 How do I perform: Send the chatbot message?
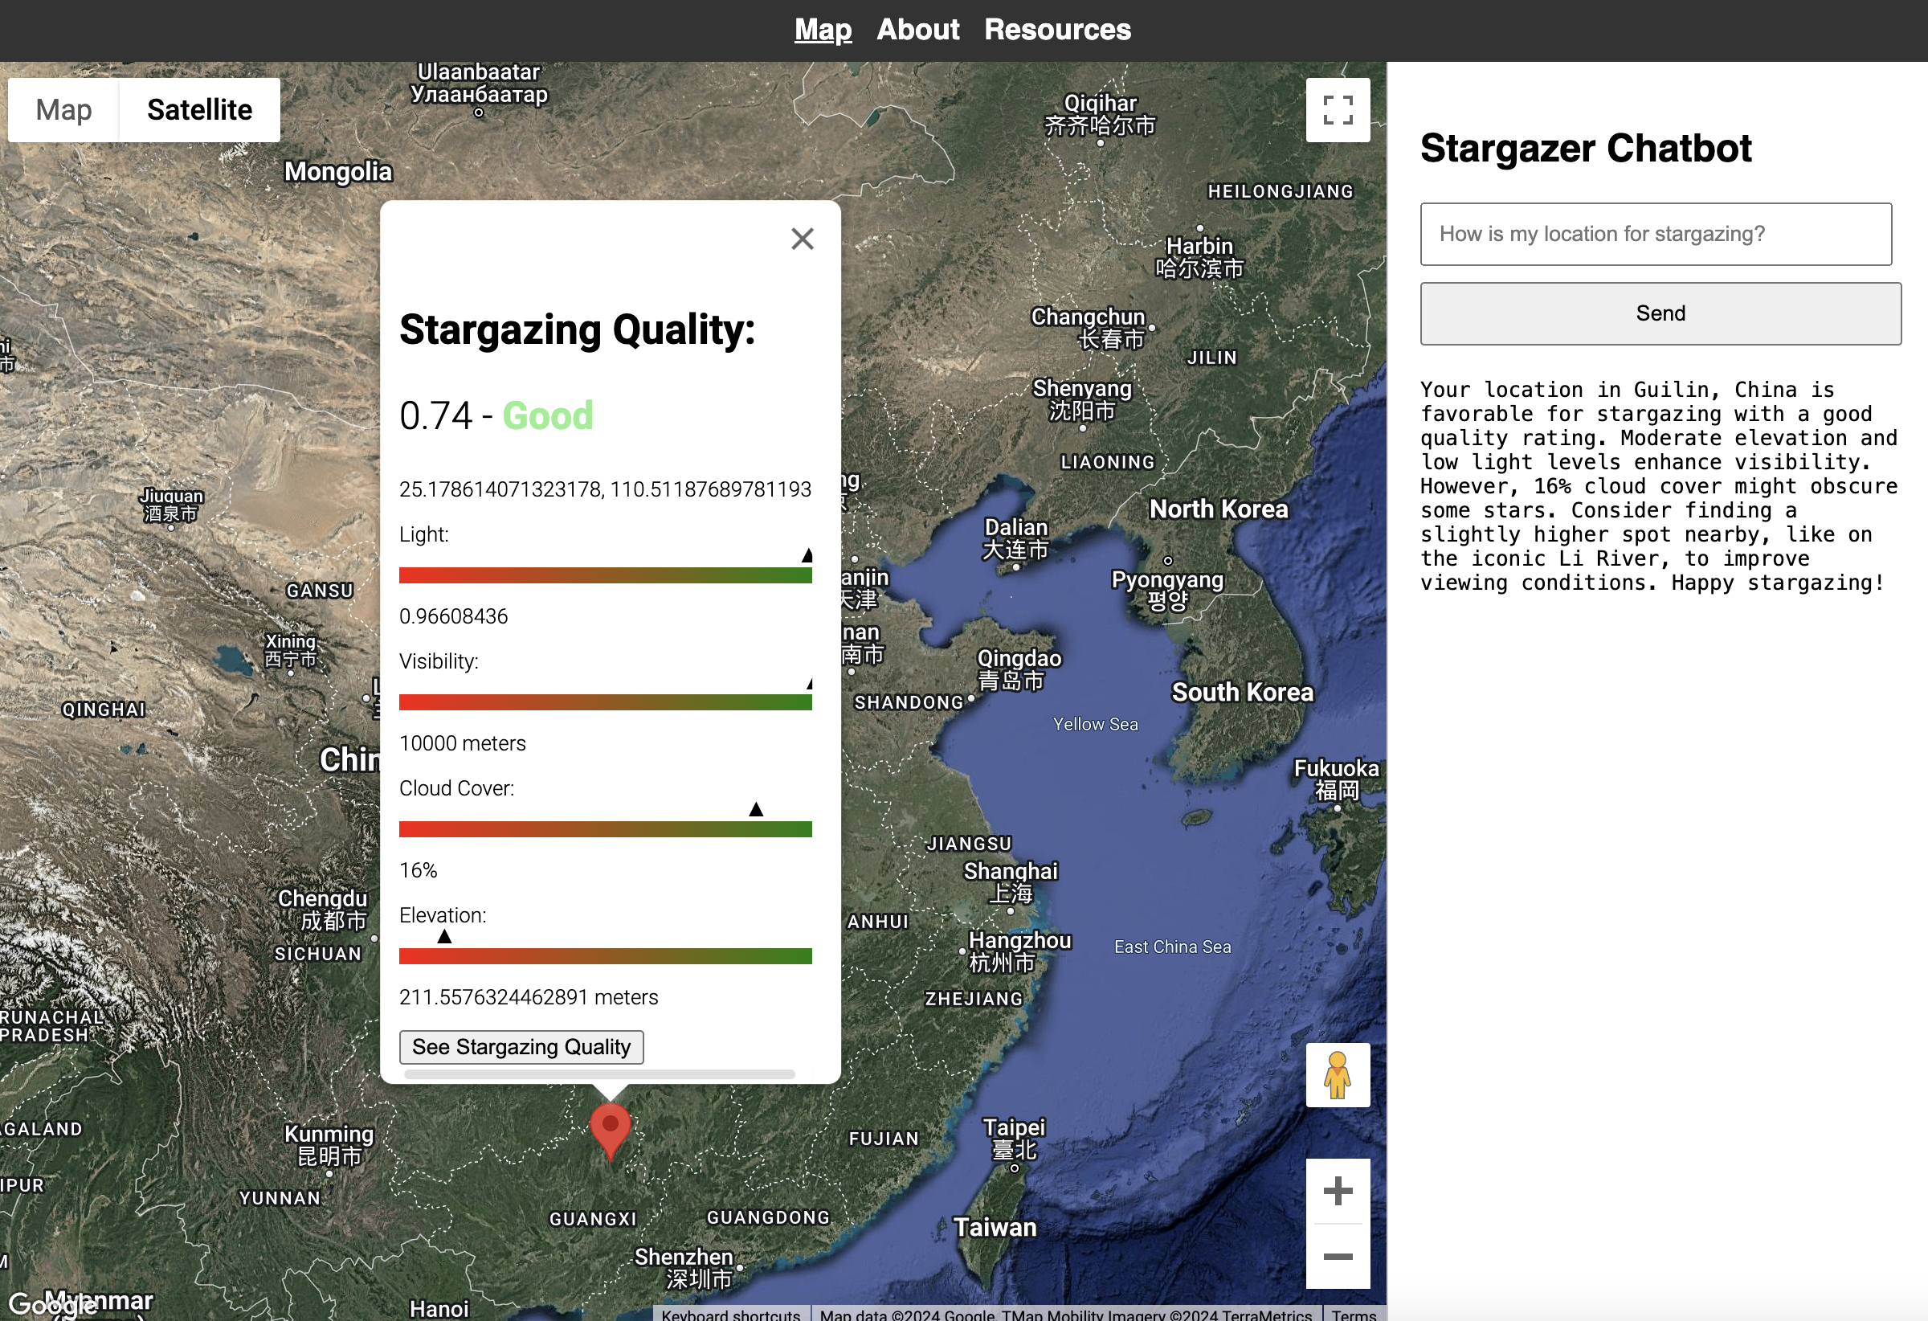pos(1660,313)
